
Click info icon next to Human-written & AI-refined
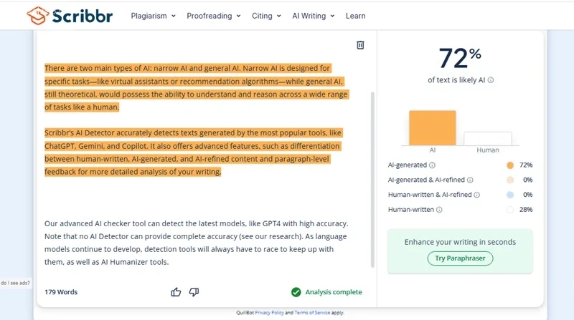click(477, 195)
